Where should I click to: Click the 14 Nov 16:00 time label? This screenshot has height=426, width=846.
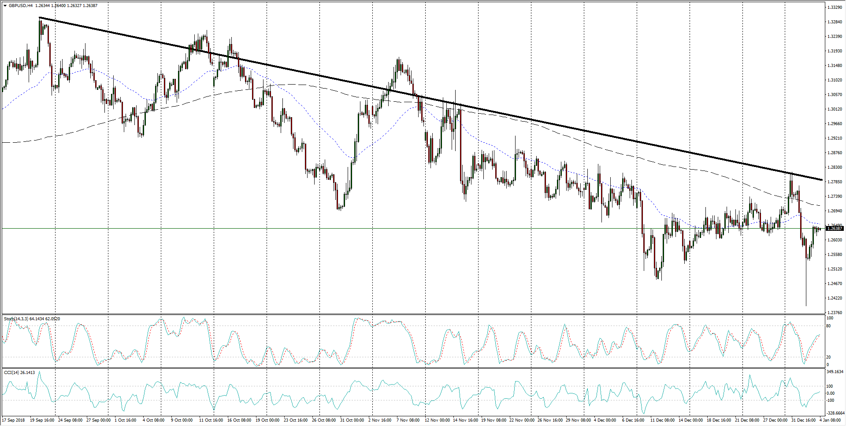(466, 420)
